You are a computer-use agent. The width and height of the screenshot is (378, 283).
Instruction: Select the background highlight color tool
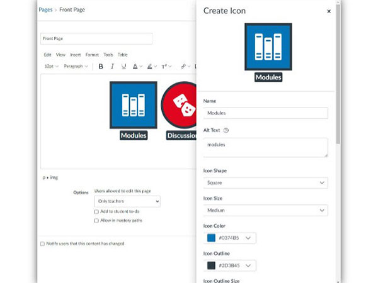(x=151, y=66)
